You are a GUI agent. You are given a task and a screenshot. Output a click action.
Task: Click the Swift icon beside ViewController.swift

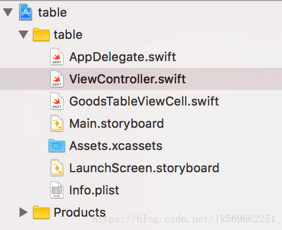(x=57, y=79)
